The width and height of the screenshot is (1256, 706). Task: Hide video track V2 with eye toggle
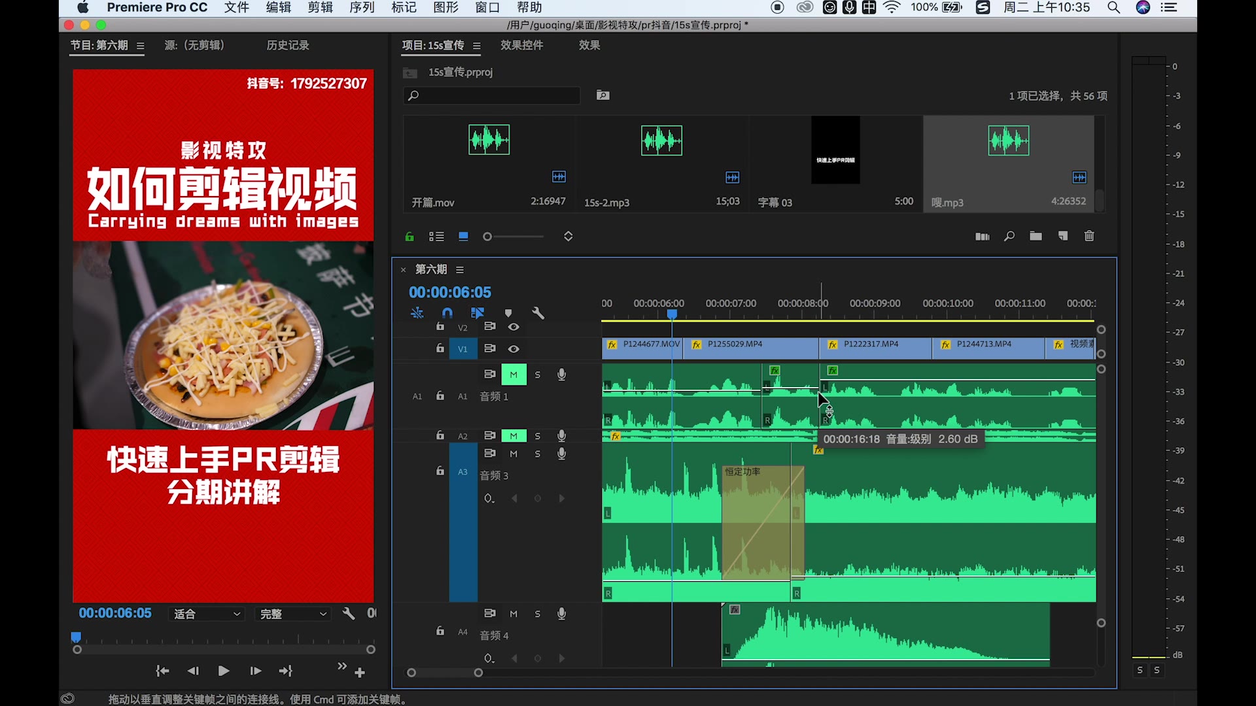pos(514,327)
